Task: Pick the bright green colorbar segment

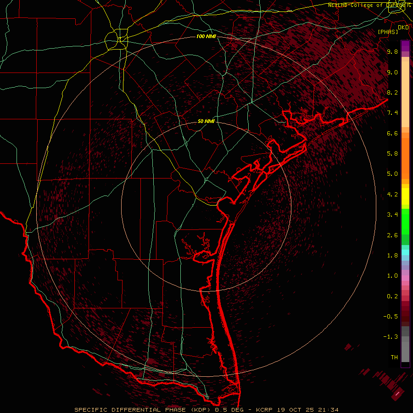Action: (x=405, y=221)
